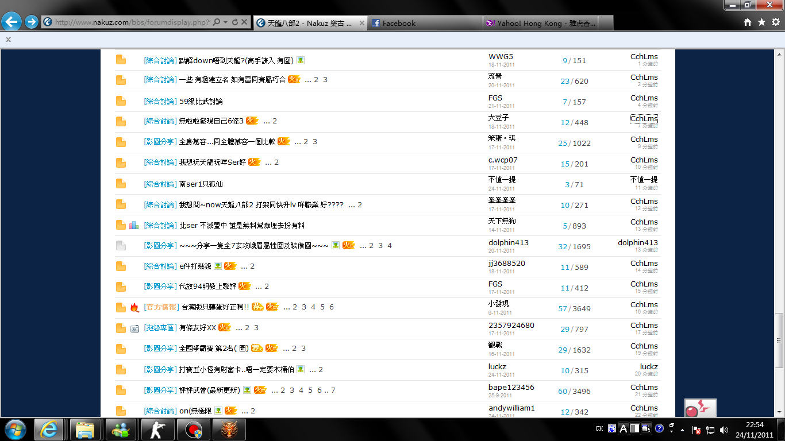Go to page 6 of '台灣版只轉蛋好正啊!!' thread
The image size is (785, 441).
332,307
